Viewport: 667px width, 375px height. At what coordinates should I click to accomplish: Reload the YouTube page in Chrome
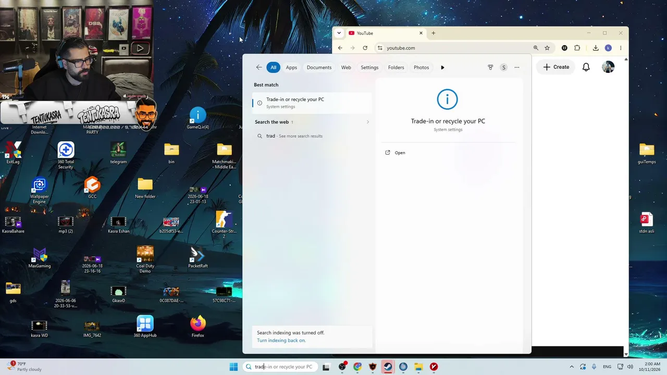tap(365, 48)
